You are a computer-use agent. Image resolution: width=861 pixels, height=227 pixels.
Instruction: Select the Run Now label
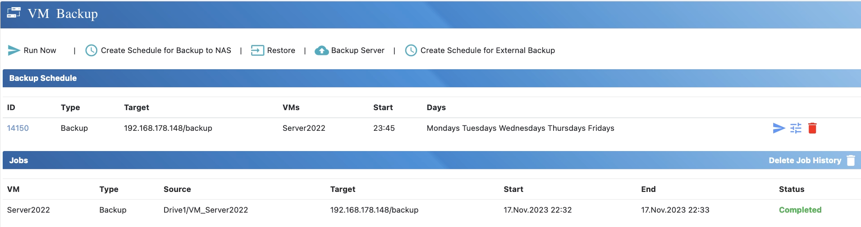(40, 50)
